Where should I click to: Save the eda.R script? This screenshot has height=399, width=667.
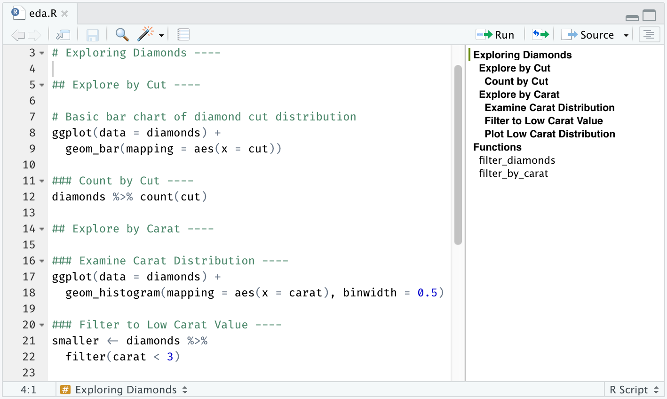pos(92,34)
